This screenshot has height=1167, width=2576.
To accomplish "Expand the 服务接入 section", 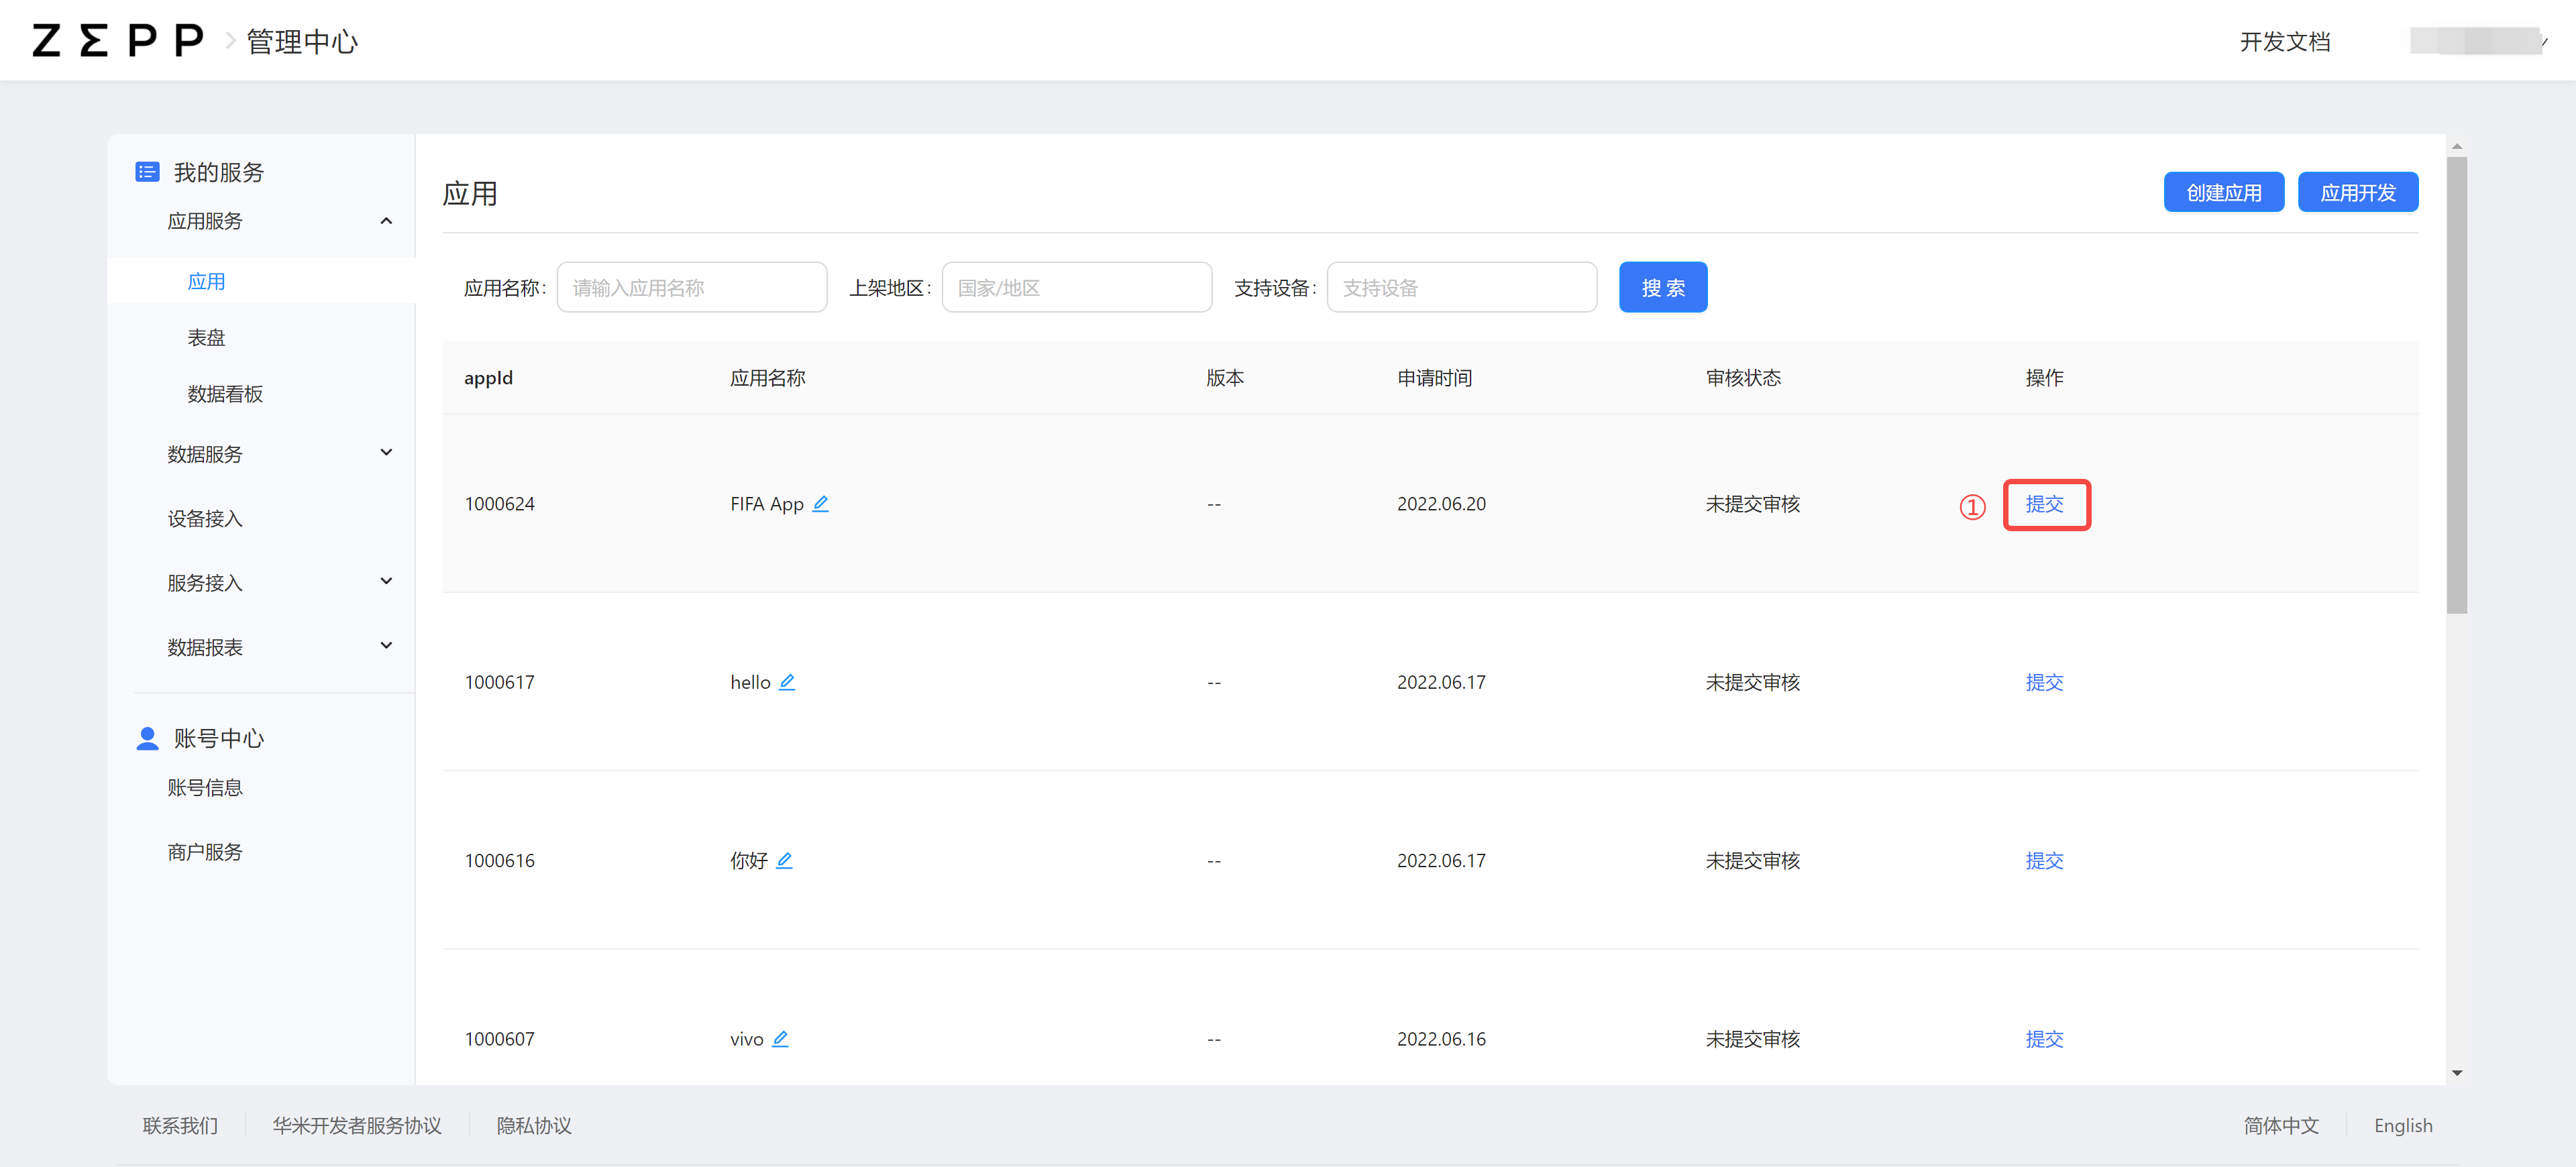I will click(x=386, y=581).
